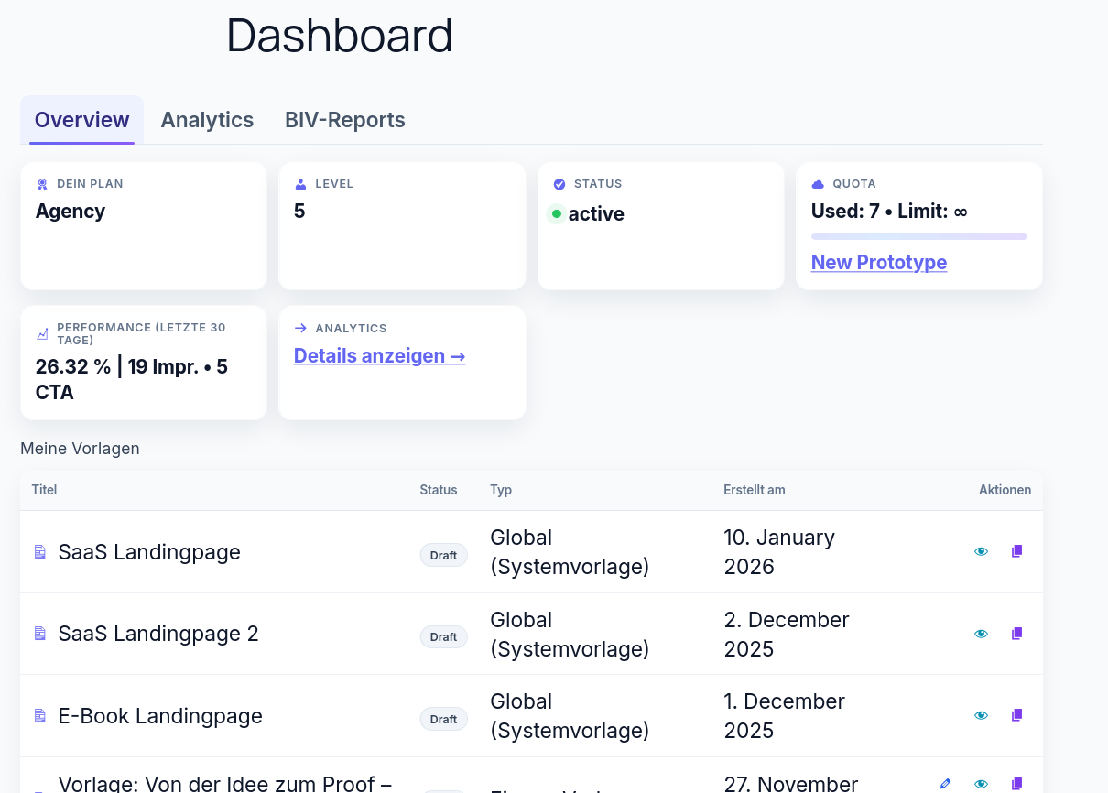Viewport: 1108px width, 793px height.
Task: Click the copy icon for E-Book Landingpage
Action: click(1016, 714)
